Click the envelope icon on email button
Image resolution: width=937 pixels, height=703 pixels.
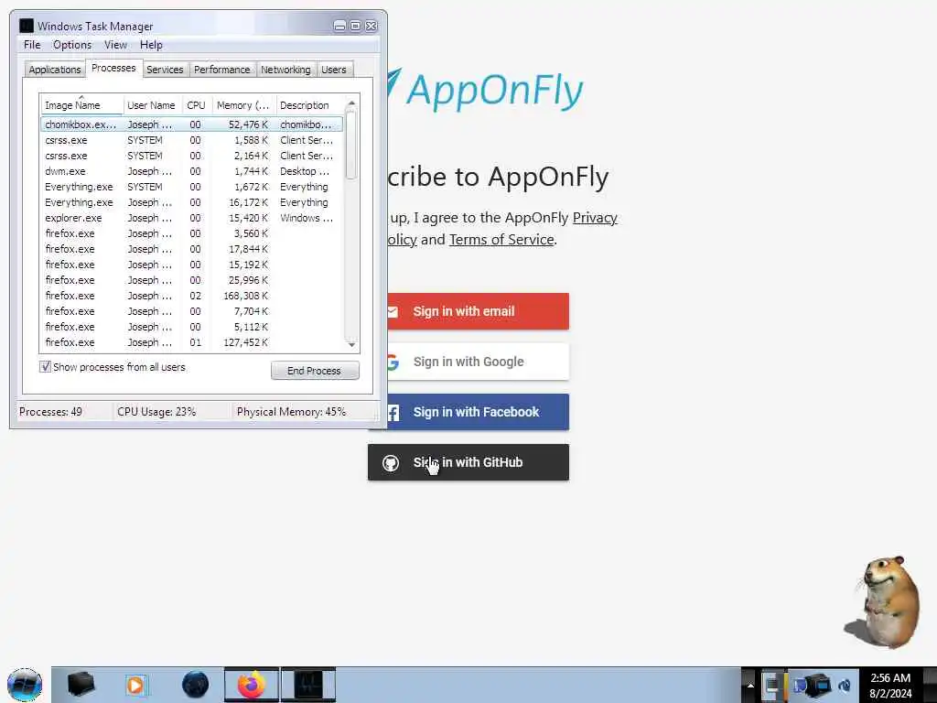tap(393, 311)
